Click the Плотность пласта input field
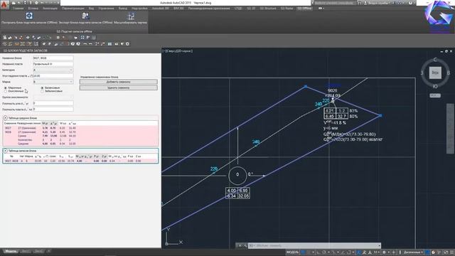The height and width of the screenshot is (256, 455). [x=53, y=110]
